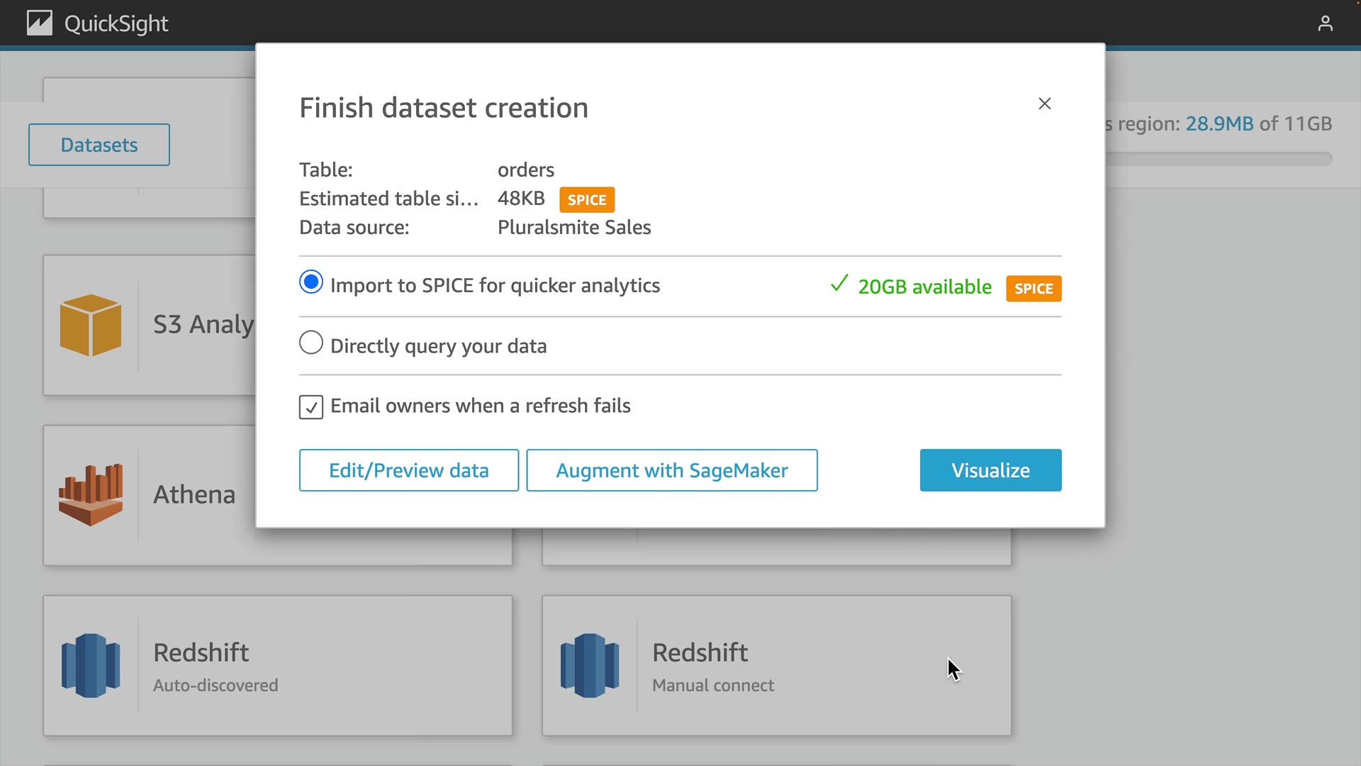Click the SPICE capacity usage bar
This screenshot has height=766, width=1361.
1219,159
